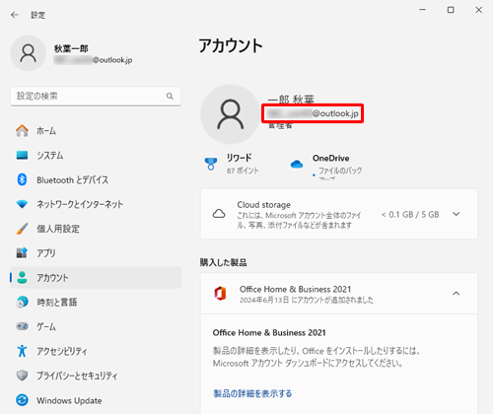
Task: Click the アクセシビリティ figure icon
Action: (x=22, y=351)
